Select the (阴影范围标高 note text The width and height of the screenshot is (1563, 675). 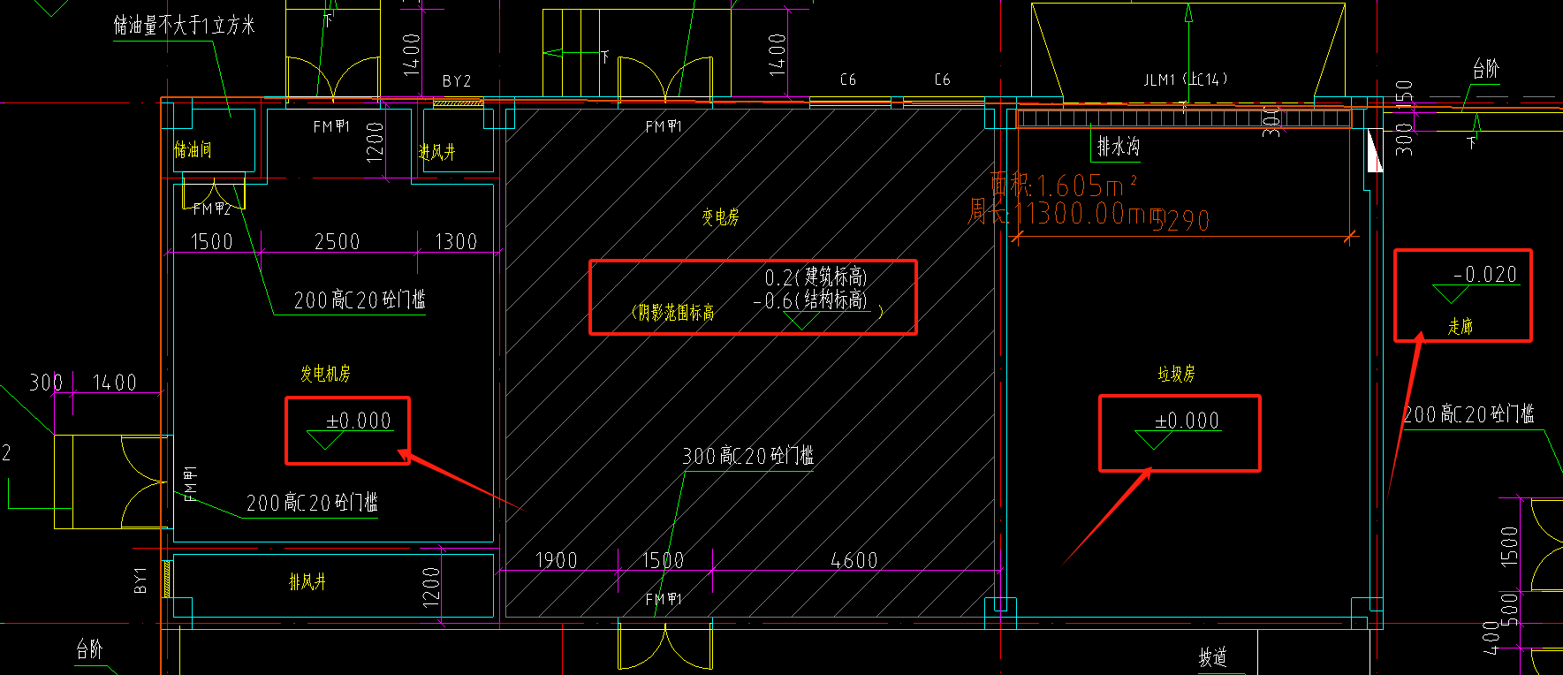673,312
